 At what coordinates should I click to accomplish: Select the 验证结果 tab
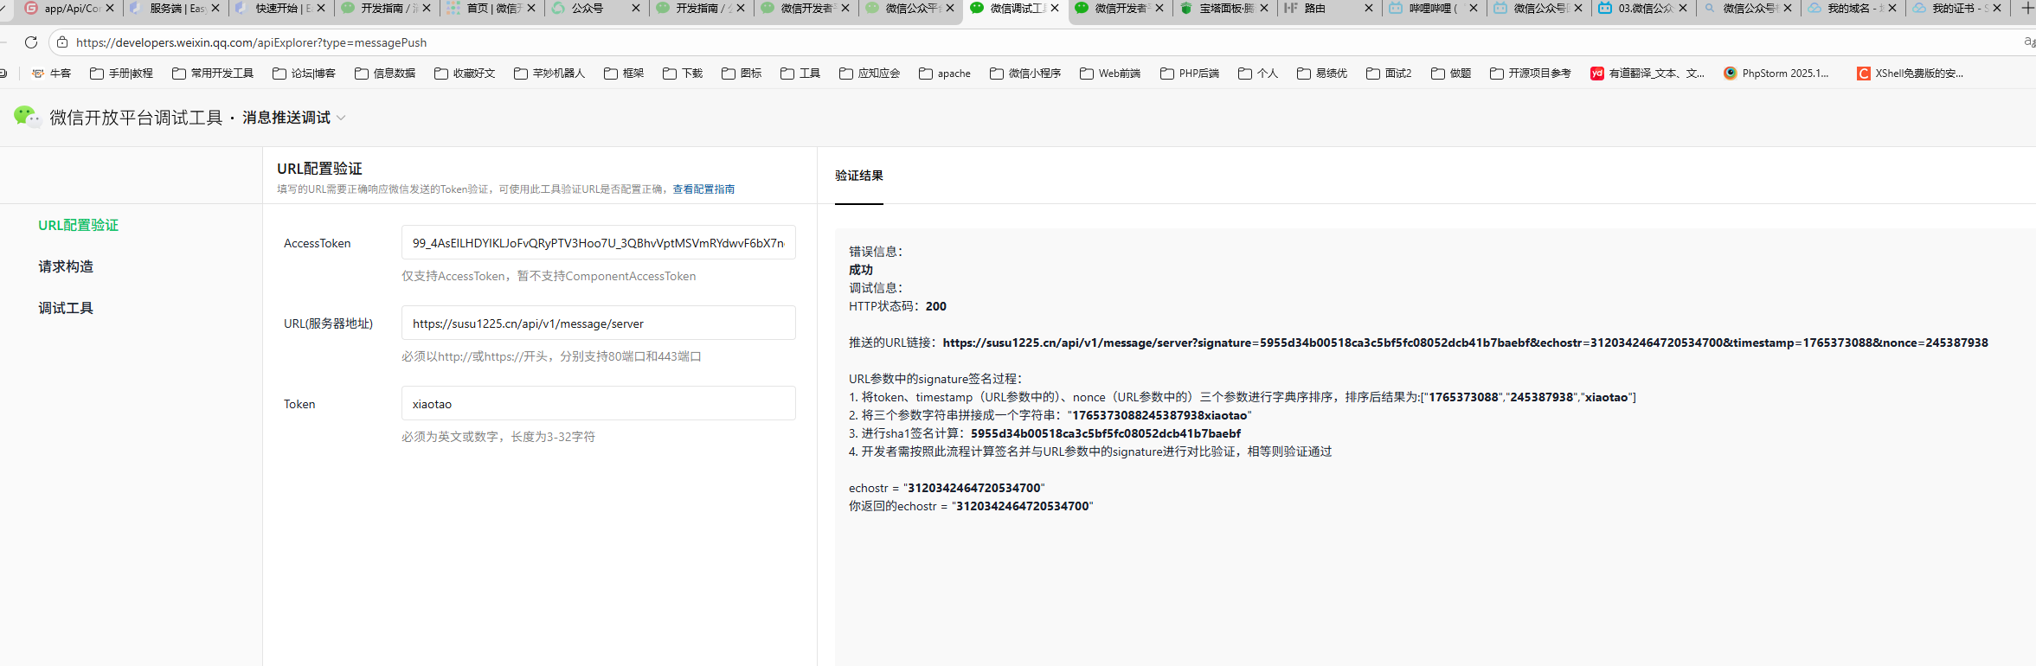859,176
